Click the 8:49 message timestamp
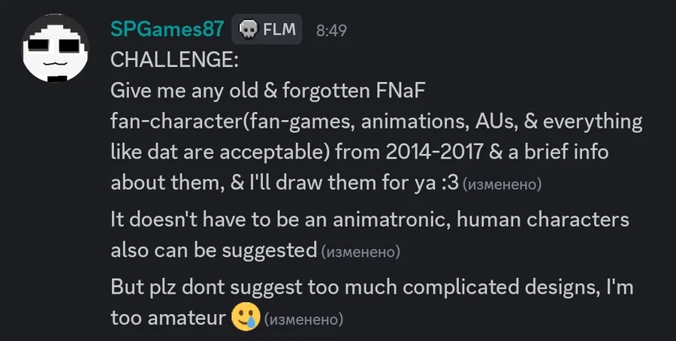This screenshot has height=341, width=676. click(331, 31)
